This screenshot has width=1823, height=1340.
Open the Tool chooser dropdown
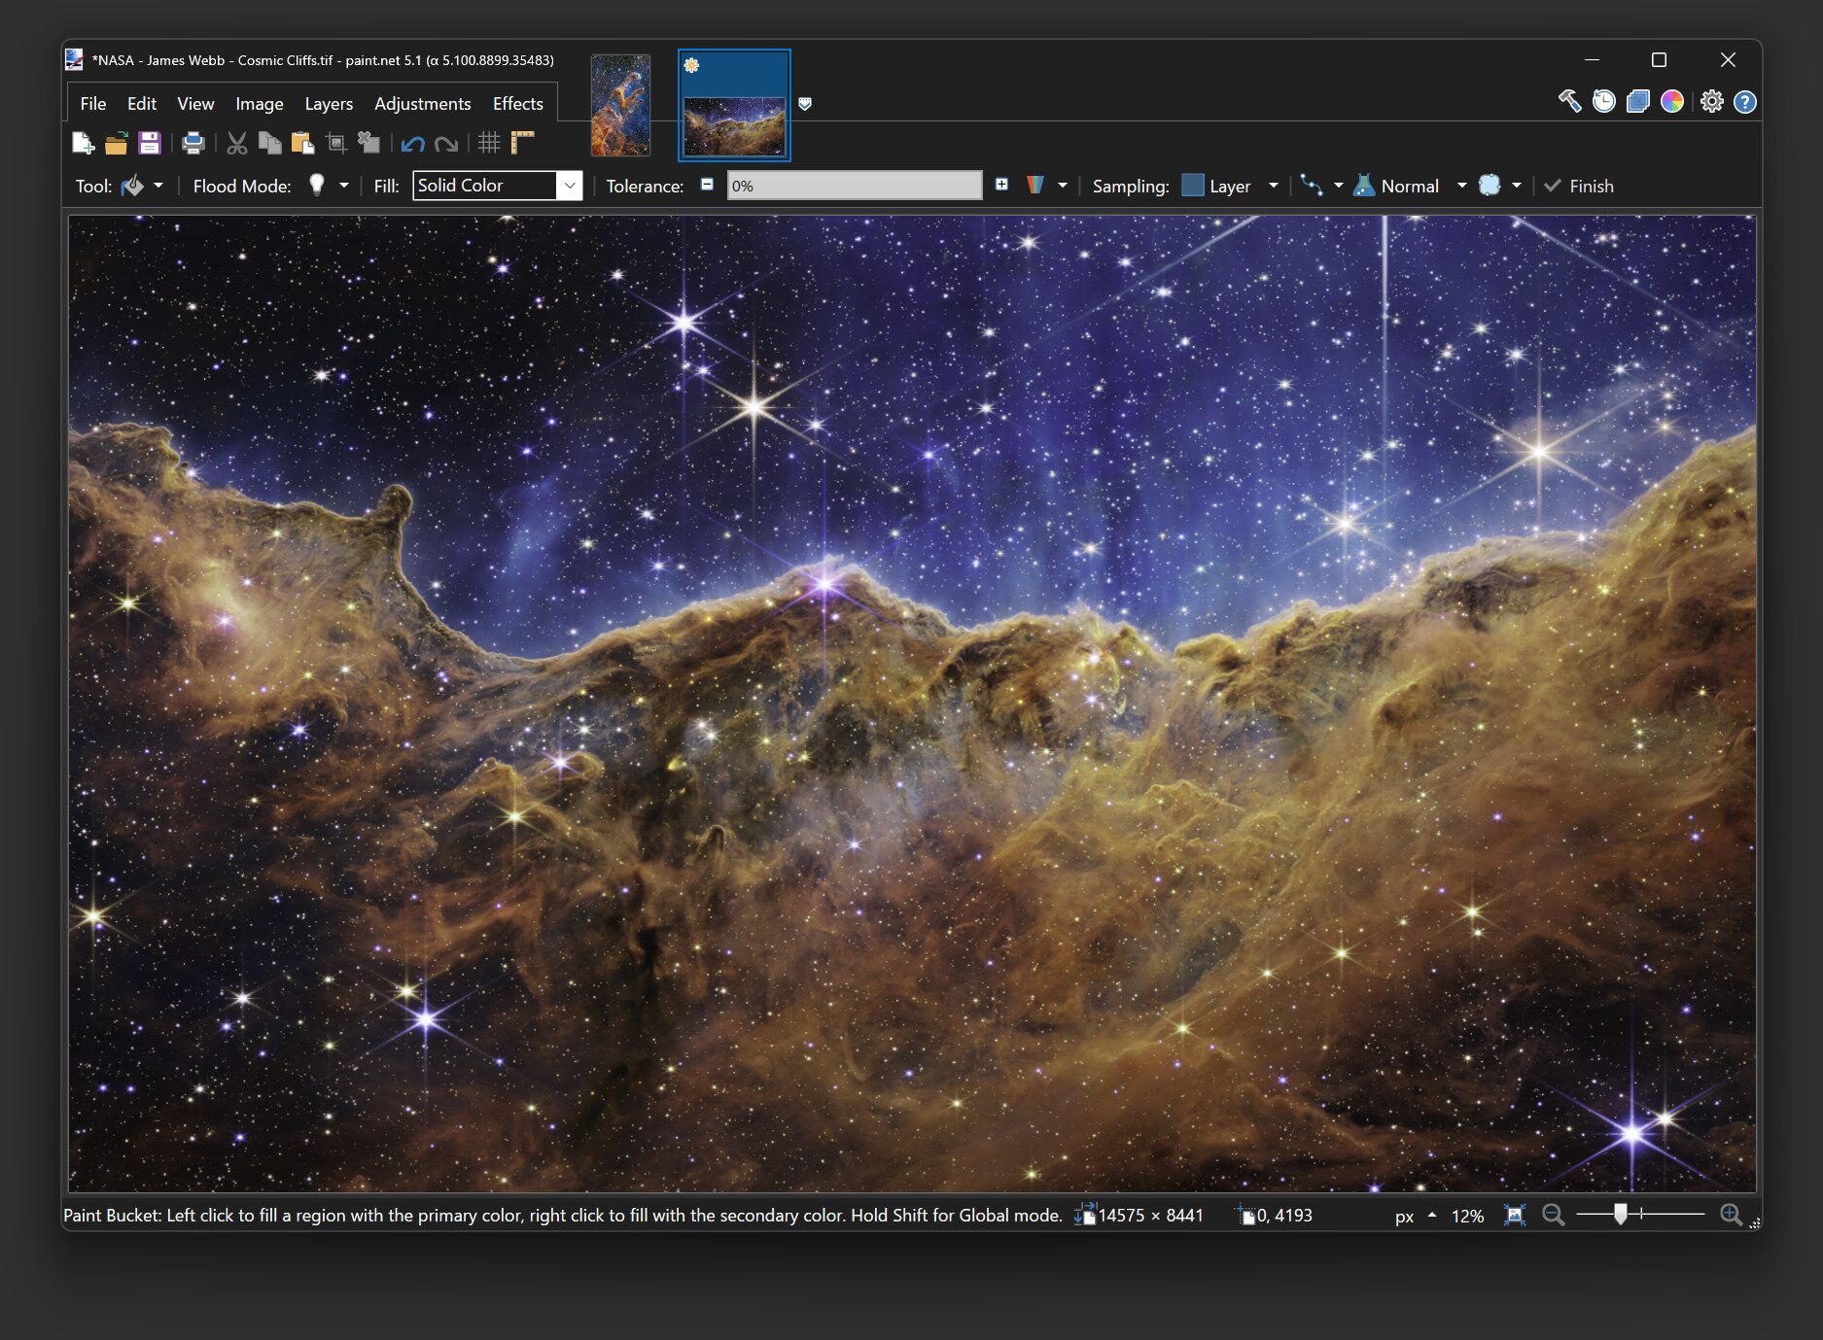pyautogui.click(x=142, y=186)
